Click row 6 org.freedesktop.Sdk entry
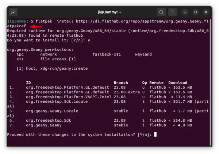This screenshot has height=154, width=219. tap(49, 121)
